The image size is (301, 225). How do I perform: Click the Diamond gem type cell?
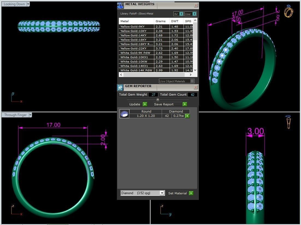tap(176, 111)
